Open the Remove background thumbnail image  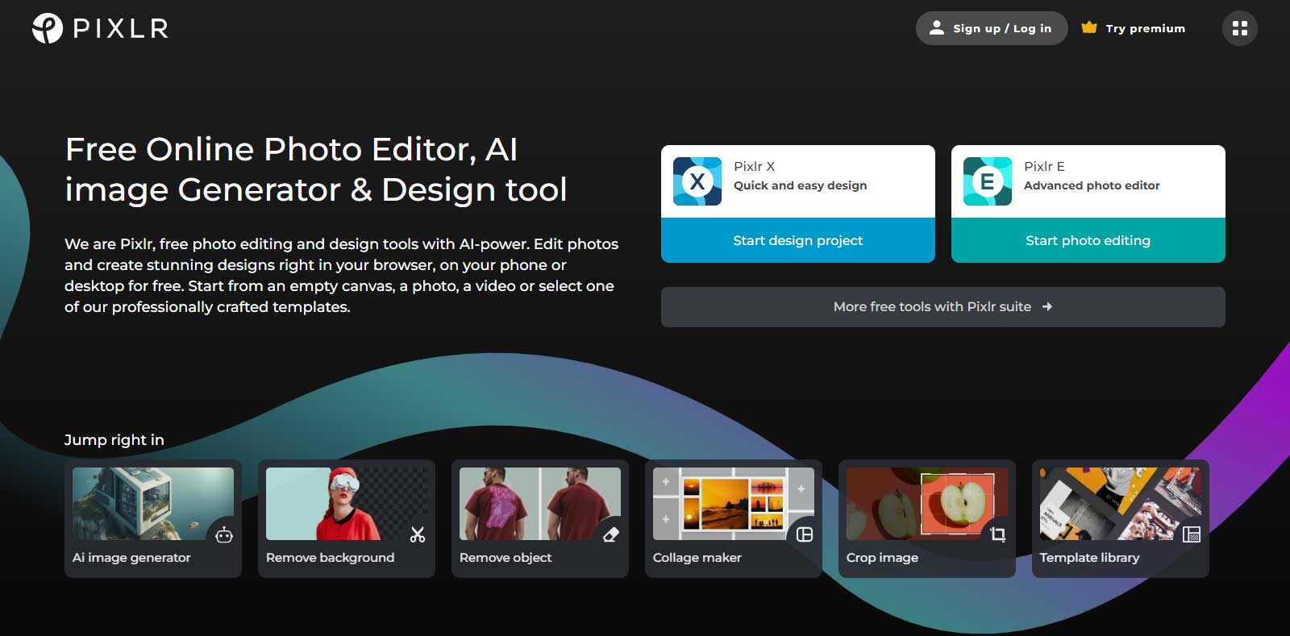[x=347, y=504]
